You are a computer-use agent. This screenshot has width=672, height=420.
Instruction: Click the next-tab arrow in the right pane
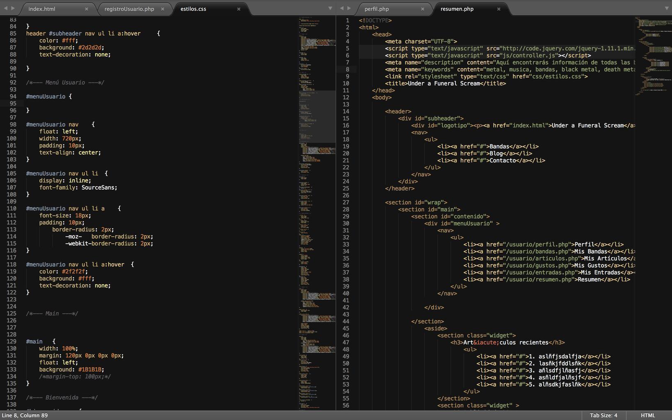pyautogui.click(x=349, y=8)
